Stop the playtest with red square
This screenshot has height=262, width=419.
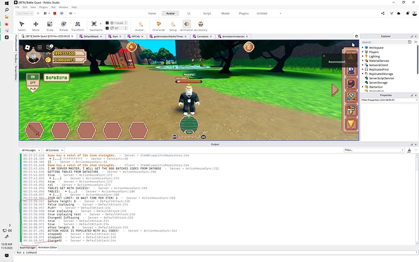[55, 13]
